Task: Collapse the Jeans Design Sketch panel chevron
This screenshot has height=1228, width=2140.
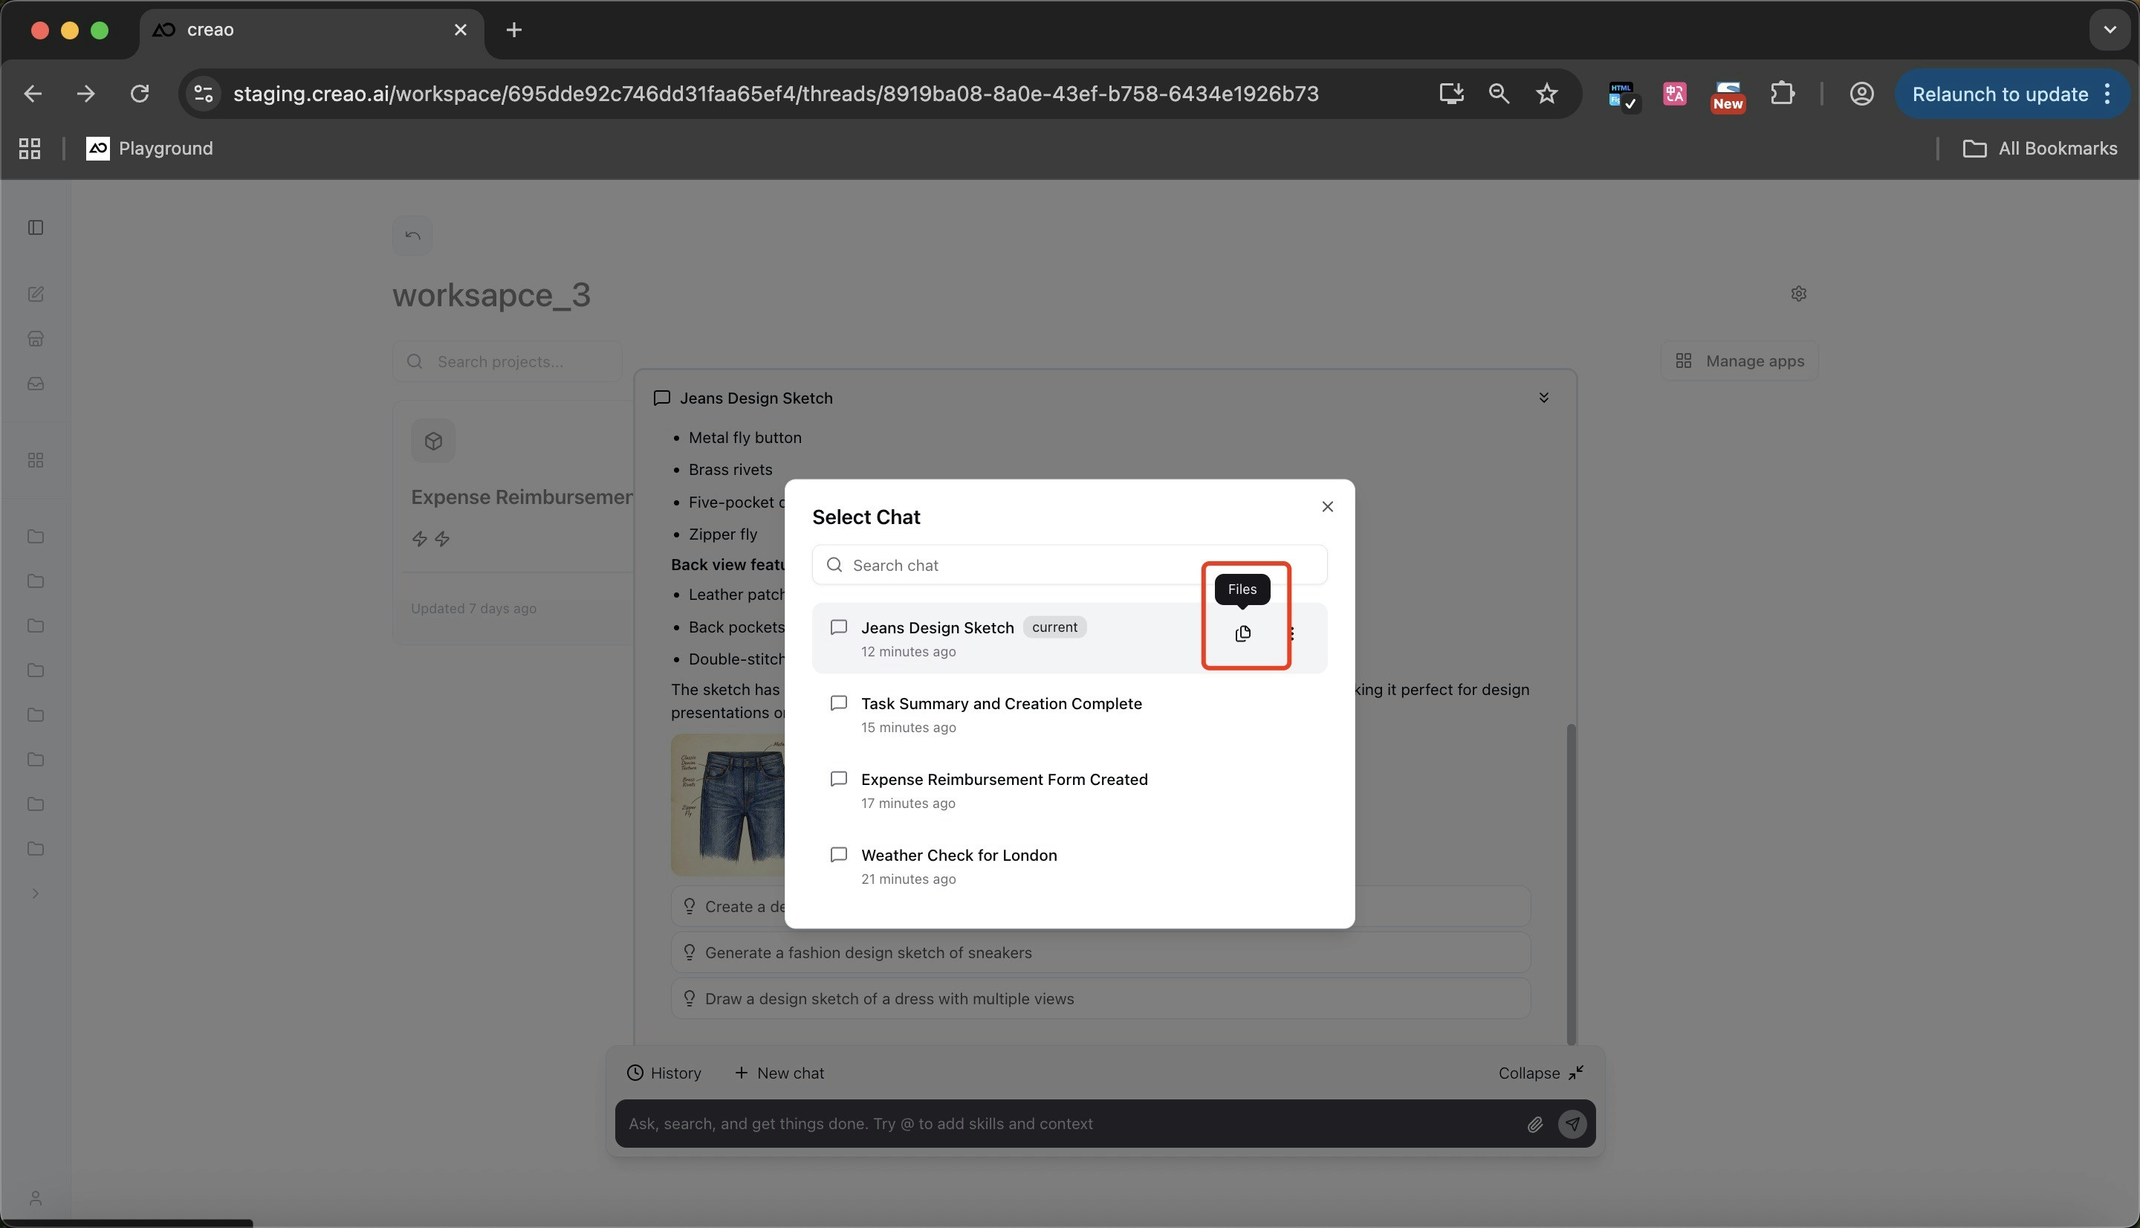Action: point(1543,398)
